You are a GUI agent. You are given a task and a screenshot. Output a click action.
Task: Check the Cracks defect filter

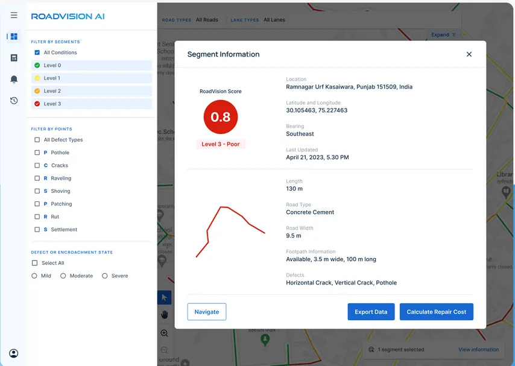[37, 166]
